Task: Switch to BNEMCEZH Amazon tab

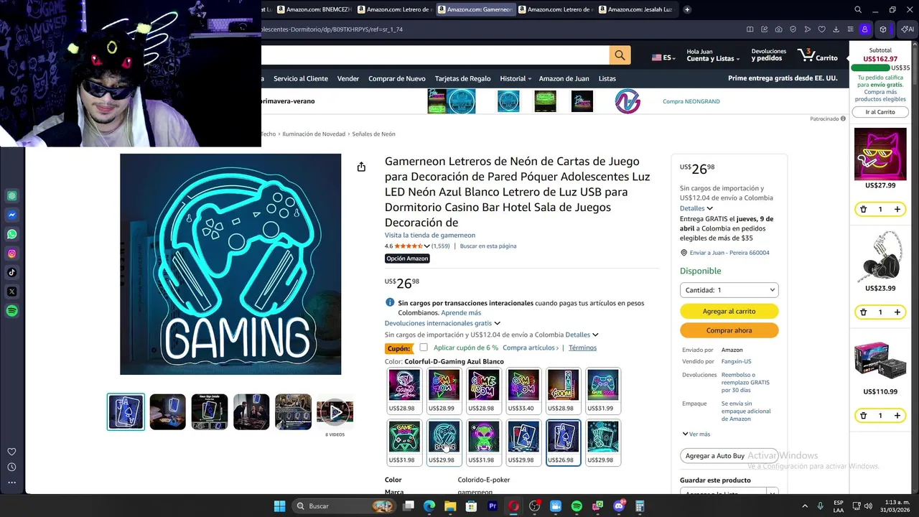Action: click(314, 9)
